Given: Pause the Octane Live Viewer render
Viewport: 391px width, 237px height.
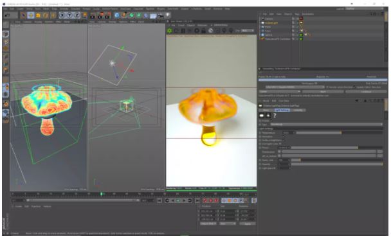Looking at the screenshot, I should 183,31.
